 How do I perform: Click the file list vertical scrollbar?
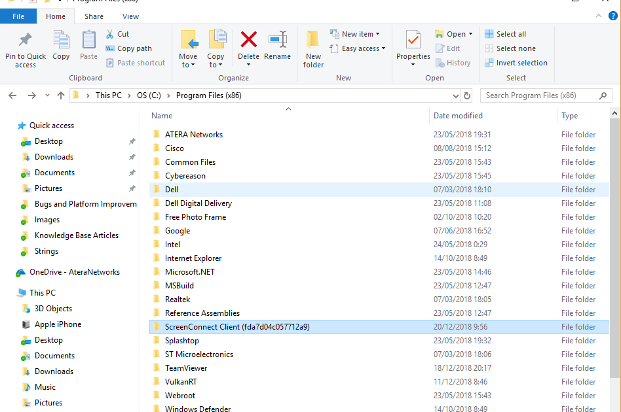pos(614,249)
